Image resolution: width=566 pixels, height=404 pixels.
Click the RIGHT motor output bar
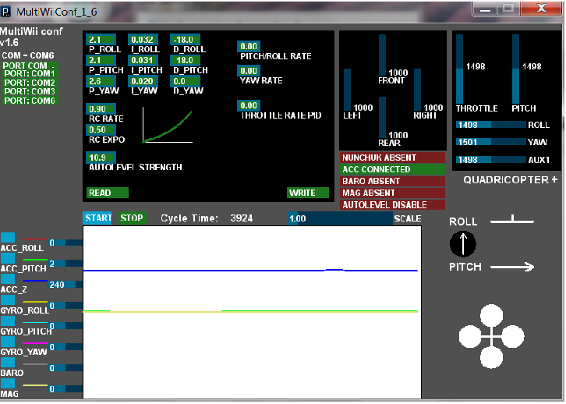click(x=417, y=90)
